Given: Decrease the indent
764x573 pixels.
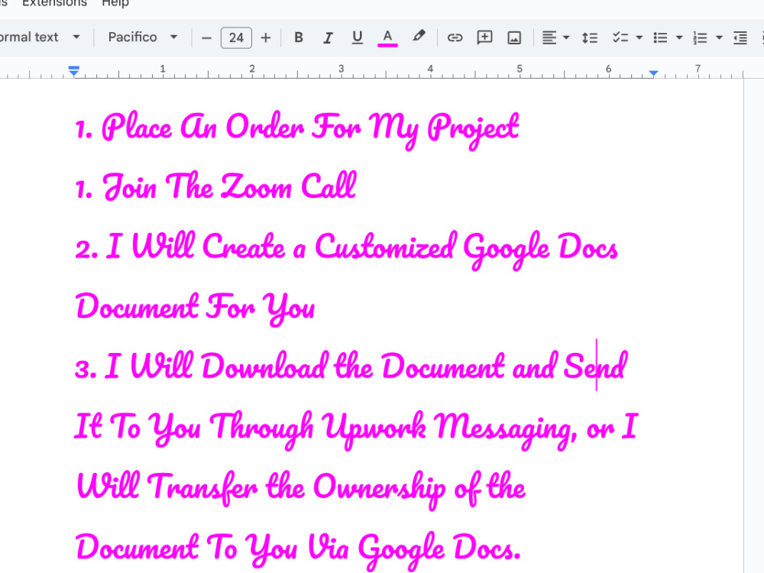Looking at the screenshot, I should coord(740,37).
